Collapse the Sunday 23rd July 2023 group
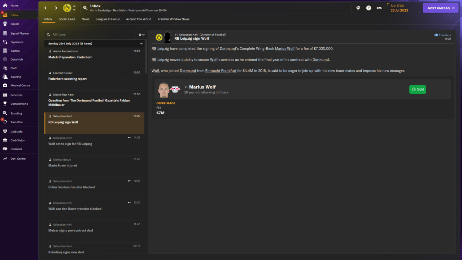 pyautogui.click(x=141, y=44)
